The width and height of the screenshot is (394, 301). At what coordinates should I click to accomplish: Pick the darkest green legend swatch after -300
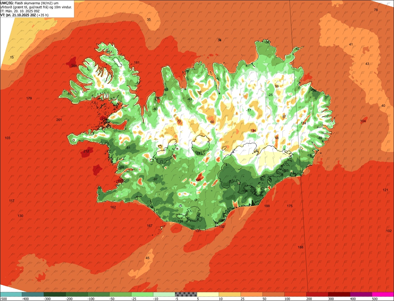(54, 294)
